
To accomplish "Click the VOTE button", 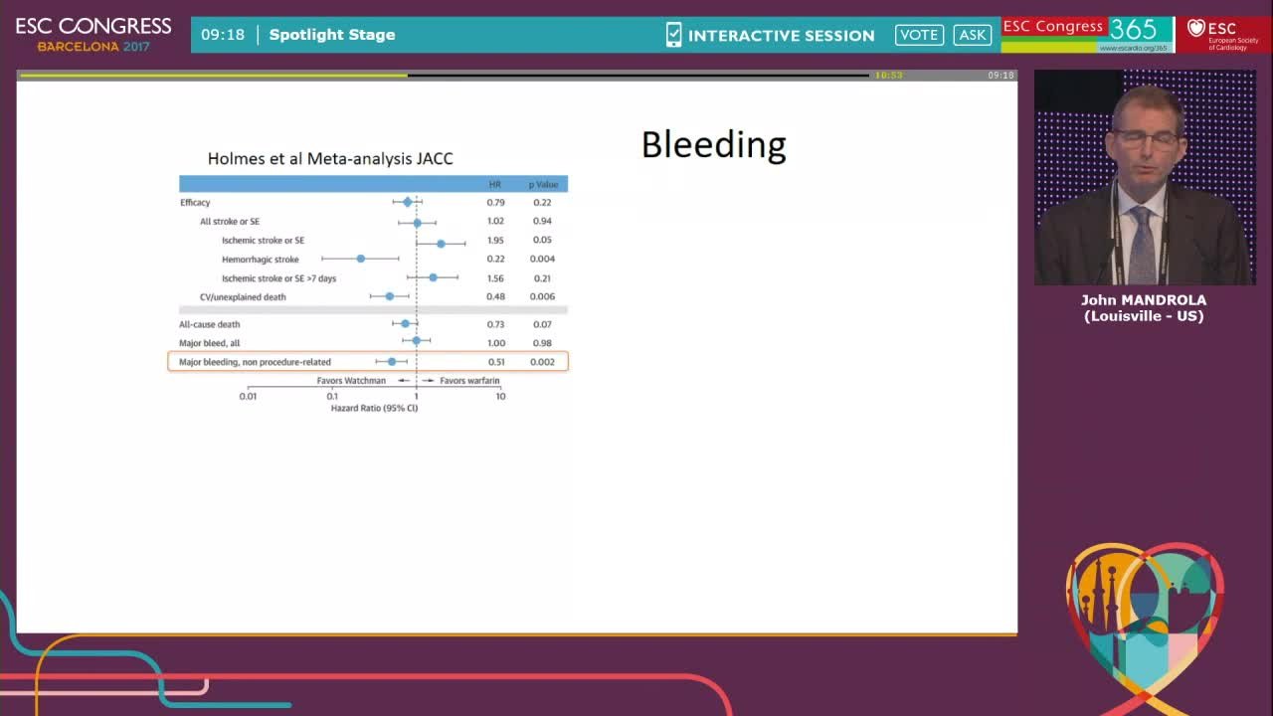I will pos(919,35).
